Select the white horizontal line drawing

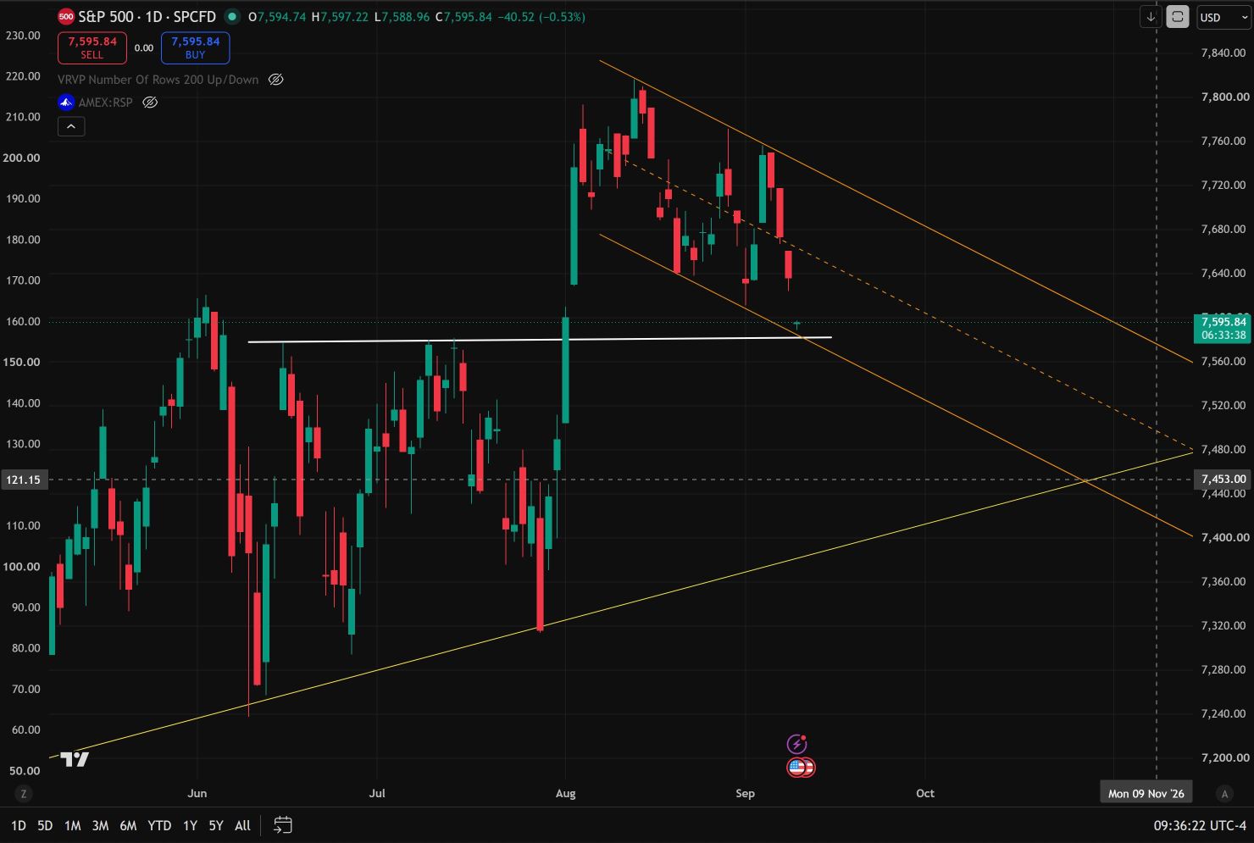pyautogui.click(x=540, y=340)
